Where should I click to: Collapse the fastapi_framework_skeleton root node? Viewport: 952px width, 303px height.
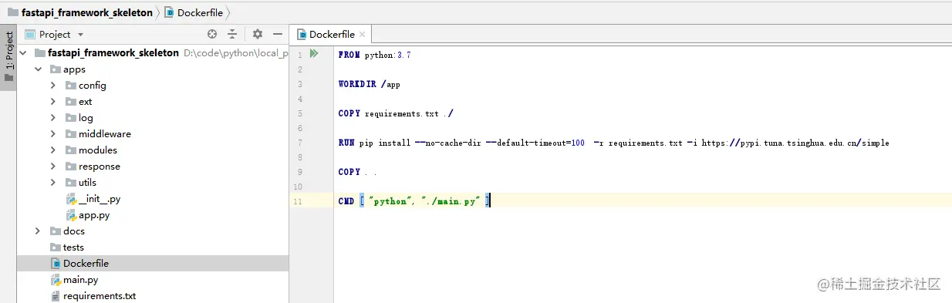[x=22, y=53]
